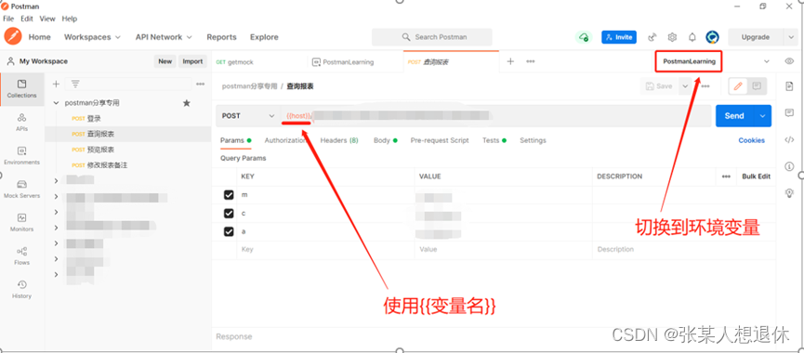
Task: Click the satellite capture requests icon
Action: (x=652, y=37)
